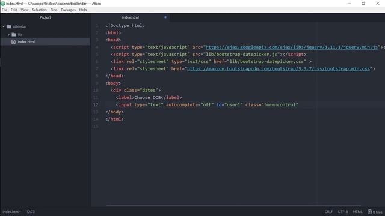
Task: Click index.html file name in status bar
Action: coord(11,212)
